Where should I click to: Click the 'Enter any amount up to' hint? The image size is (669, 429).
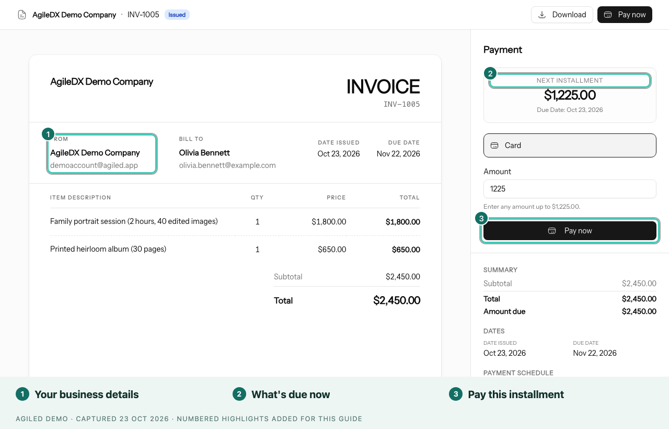click(x=532, y=207)
